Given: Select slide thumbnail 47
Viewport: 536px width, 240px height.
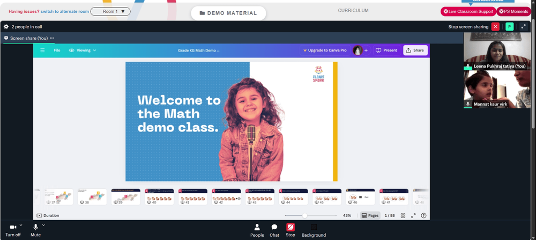Looking at the screenshot, I should coord(393,197).
